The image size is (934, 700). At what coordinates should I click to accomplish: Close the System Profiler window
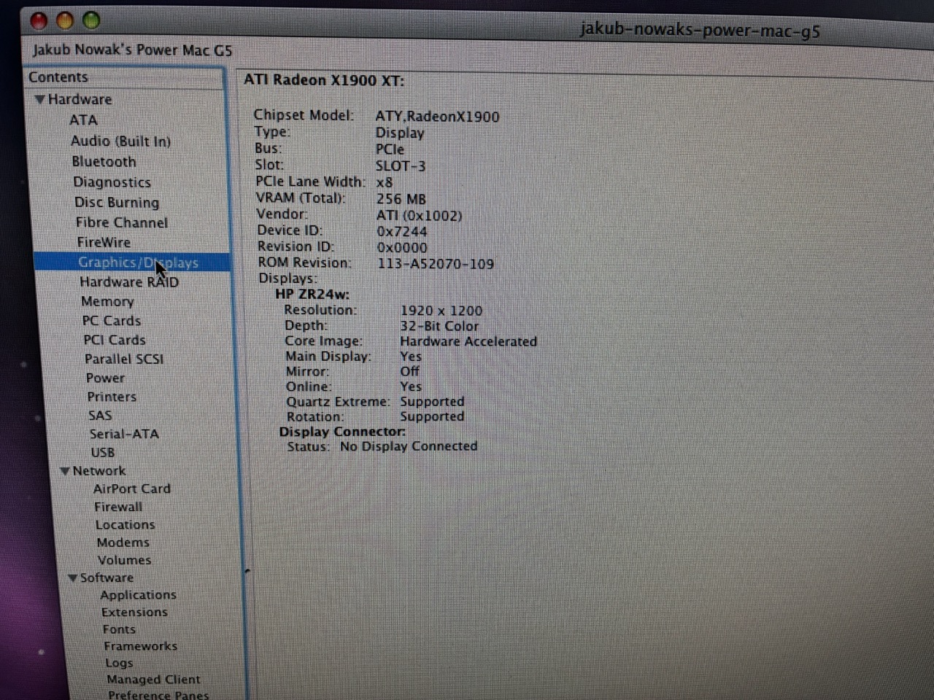39,21
